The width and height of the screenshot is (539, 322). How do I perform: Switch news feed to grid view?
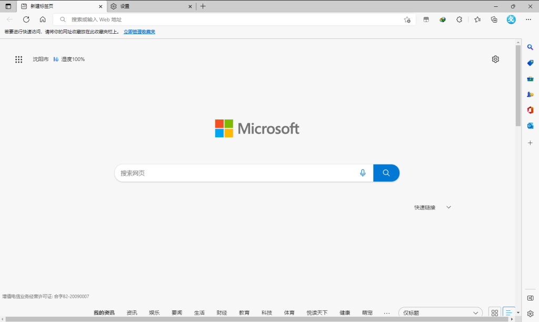click(495, 313)
